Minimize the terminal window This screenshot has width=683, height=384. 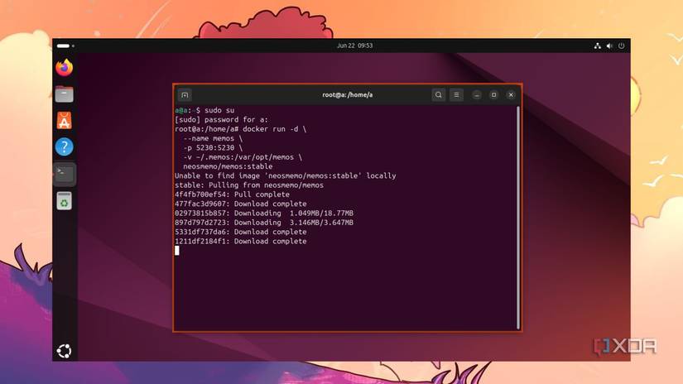pos(477,94)
